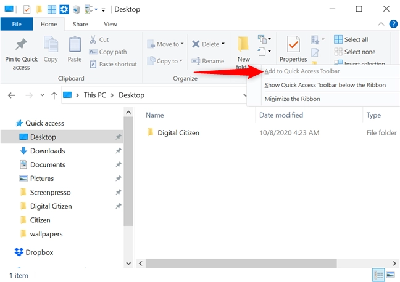Open Help with the question mark icon

[393, 24]
